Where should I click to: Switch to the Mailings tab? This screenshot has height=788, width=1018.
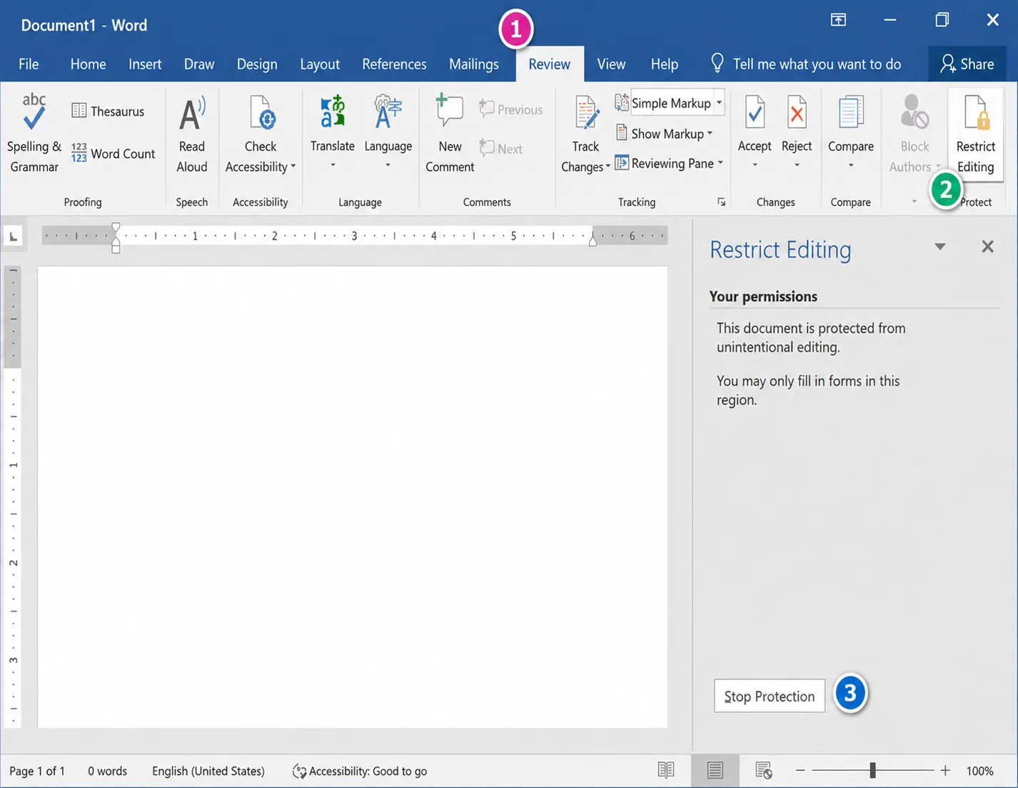tap(474, 64)
